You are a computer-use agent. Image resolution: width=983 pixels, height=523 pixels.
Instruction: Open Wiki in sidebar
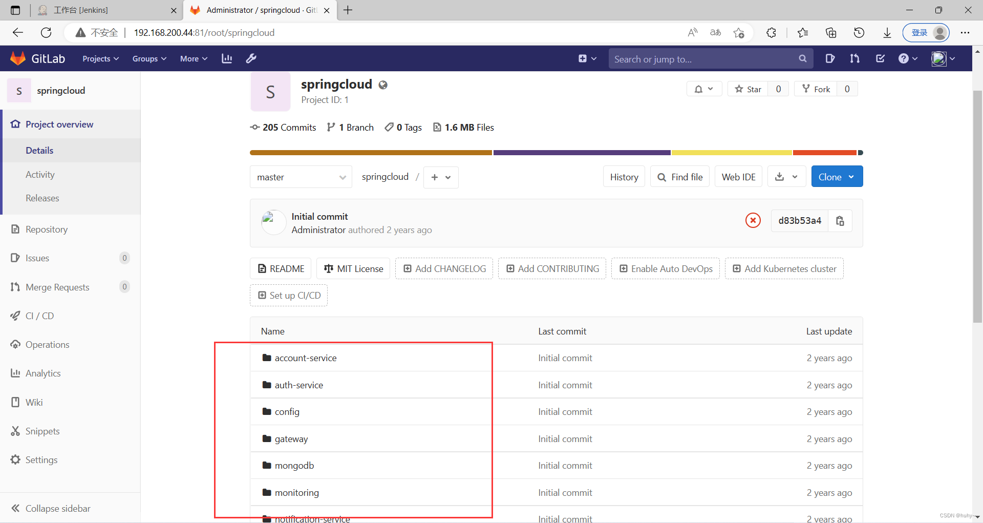pyautogui.click(x=34, y=403)
